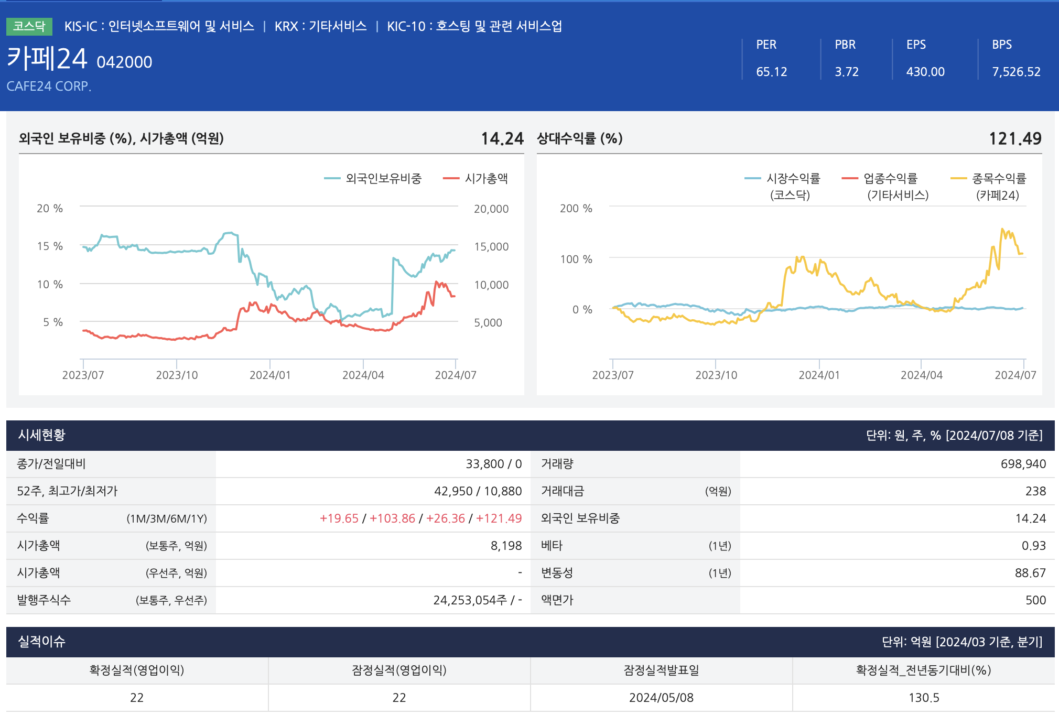The image size is (1059, 715).
Task: Click the 잠정실적발표일 date 2024/05/08 cell
Action: (x=661, y=698)
